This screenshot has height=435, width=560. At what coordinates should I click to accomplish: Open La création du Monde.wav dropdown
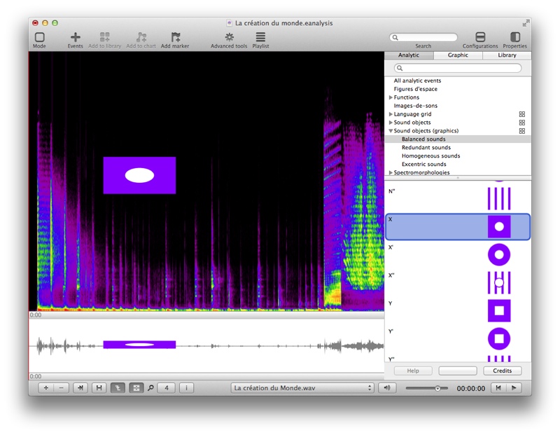[302, 388]
